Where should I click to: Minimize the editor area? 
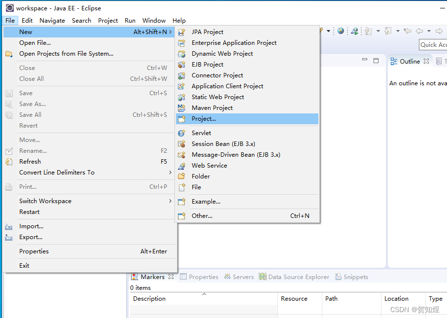(x=365, y=59)
